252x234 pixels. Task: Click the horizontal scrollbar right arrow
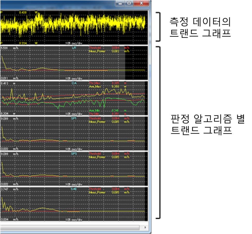point(145,227)
